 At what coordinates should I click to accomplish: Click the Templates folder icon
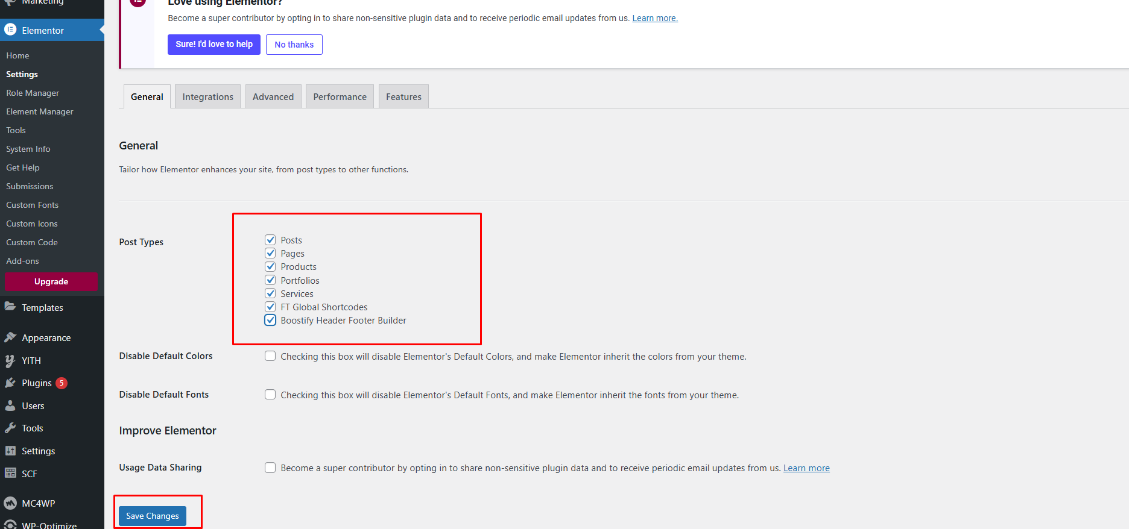[10, 307]
